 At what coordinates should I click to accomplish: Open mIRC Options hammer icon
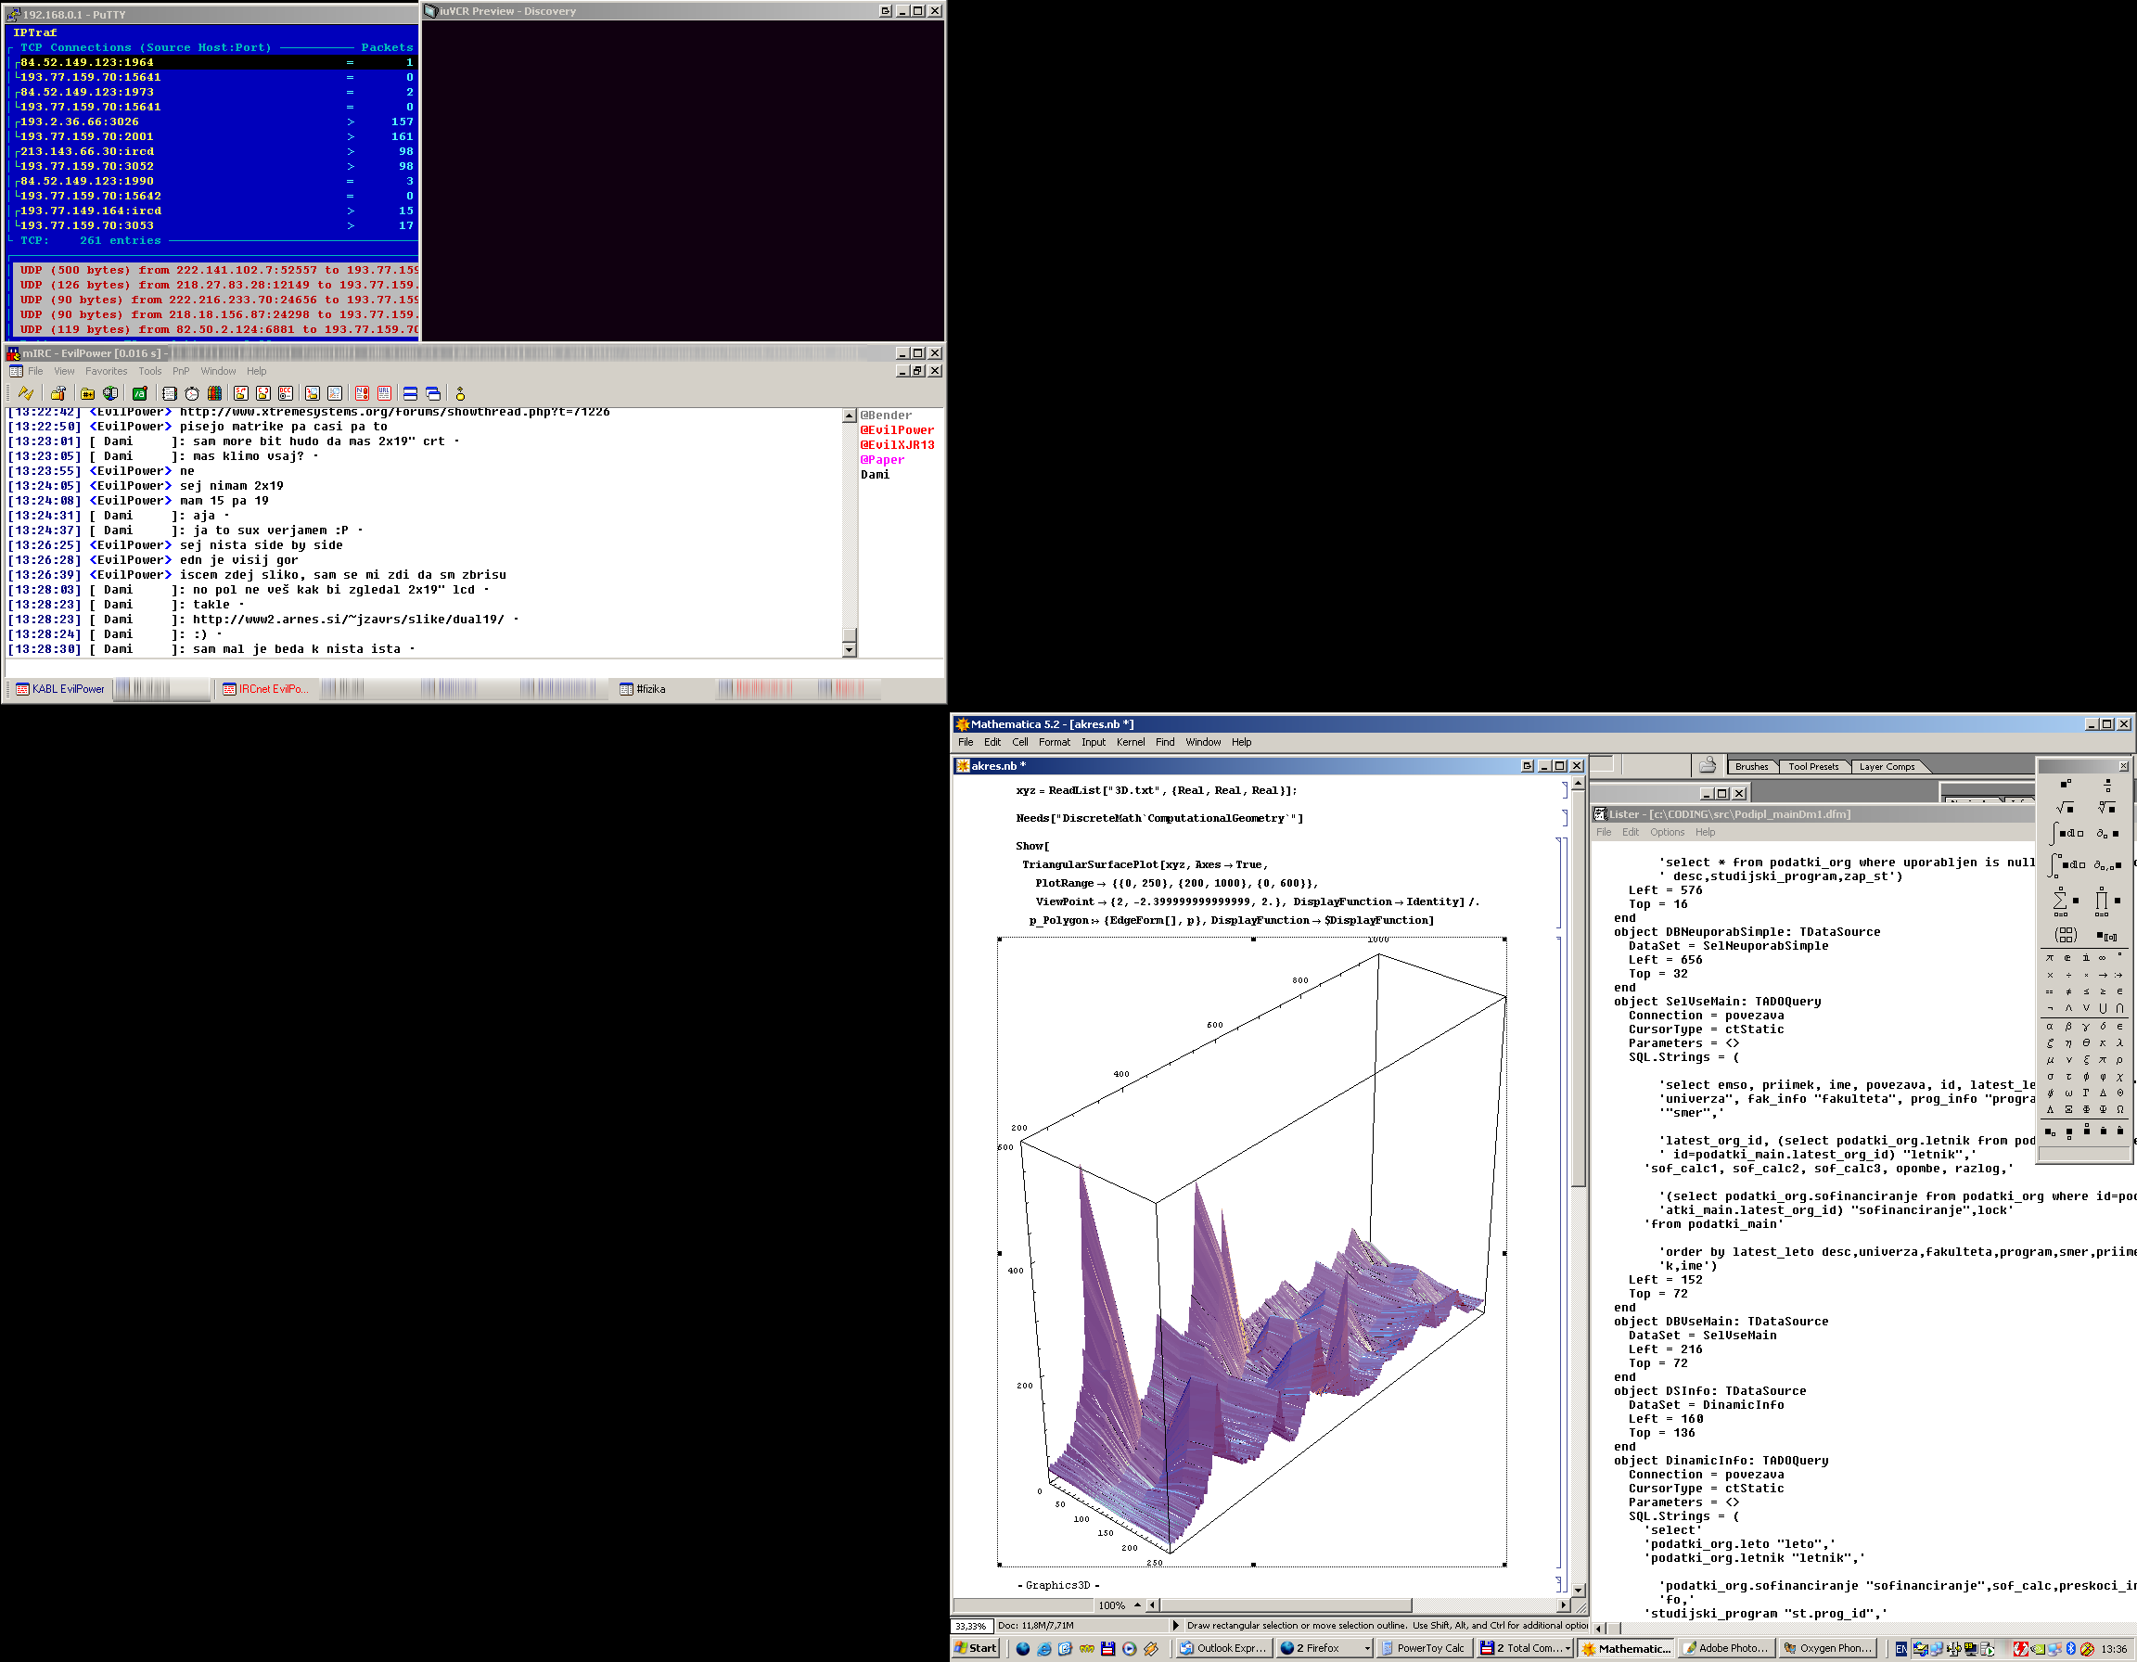58,393
